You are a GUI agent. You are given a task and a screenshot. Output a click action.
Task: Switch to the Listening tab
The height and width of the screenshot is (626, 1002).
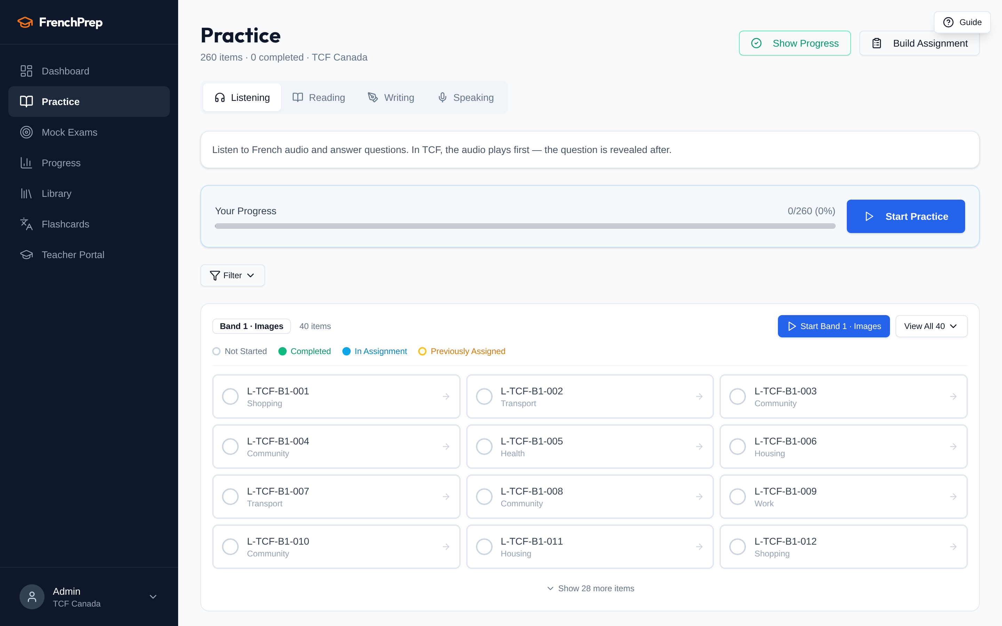point(242,98)
